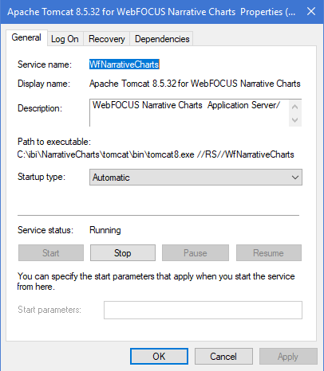Click the Pause service button
324x371 pixels.
[x=196, y=253]
